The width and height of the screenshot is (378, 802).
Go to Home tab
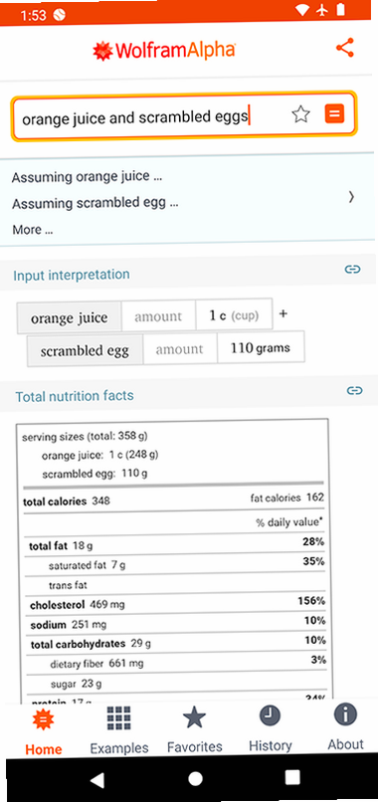(44, 732)
